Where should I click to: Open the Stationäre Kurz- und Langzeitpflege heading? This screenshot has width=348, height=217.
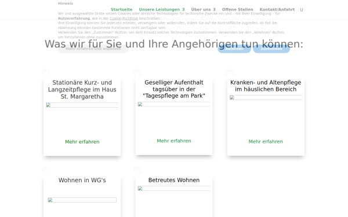[x=82, y=90]
